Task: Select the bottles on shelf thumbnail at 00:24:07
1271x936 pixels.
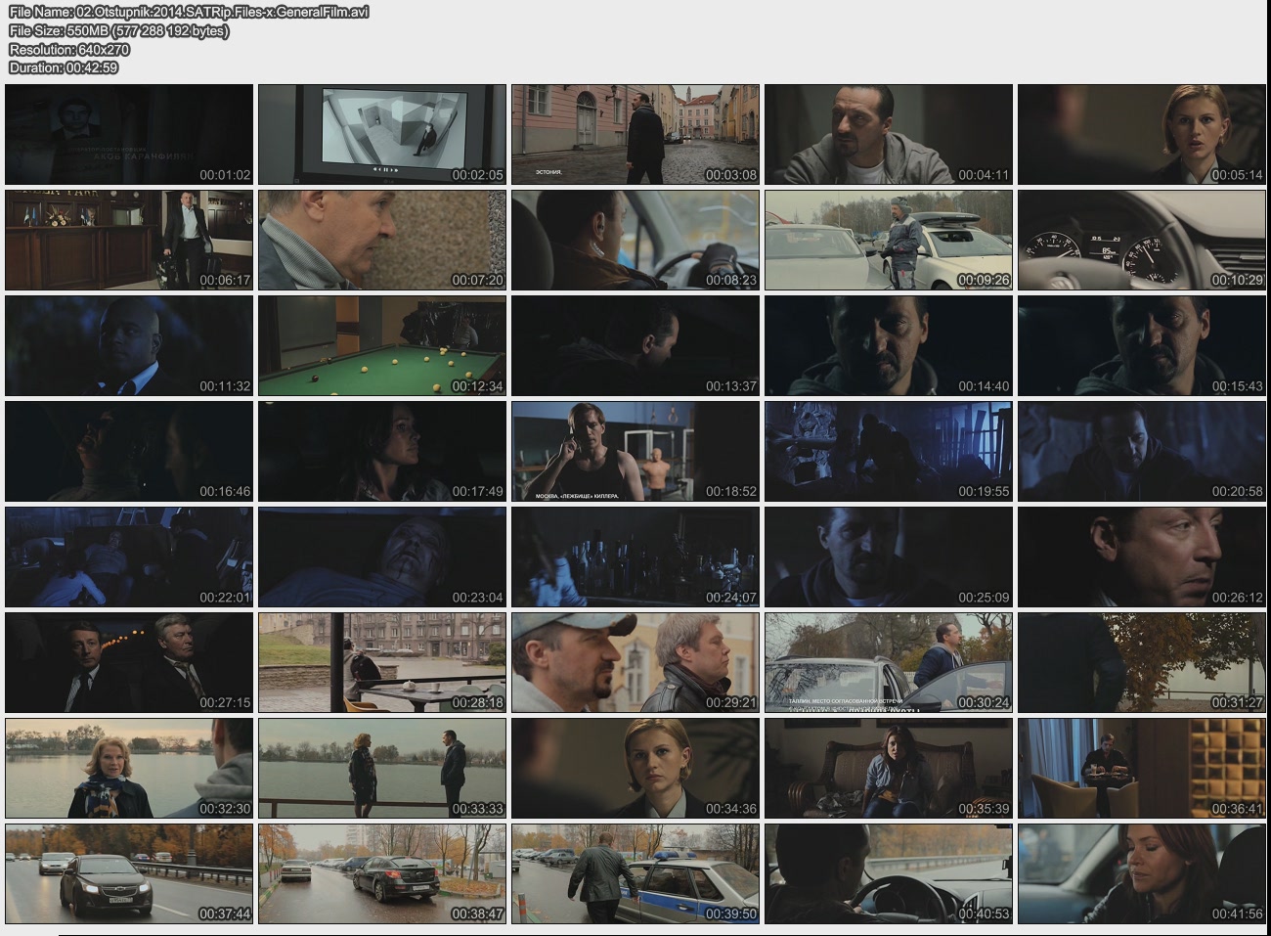Action: (635, 557)
